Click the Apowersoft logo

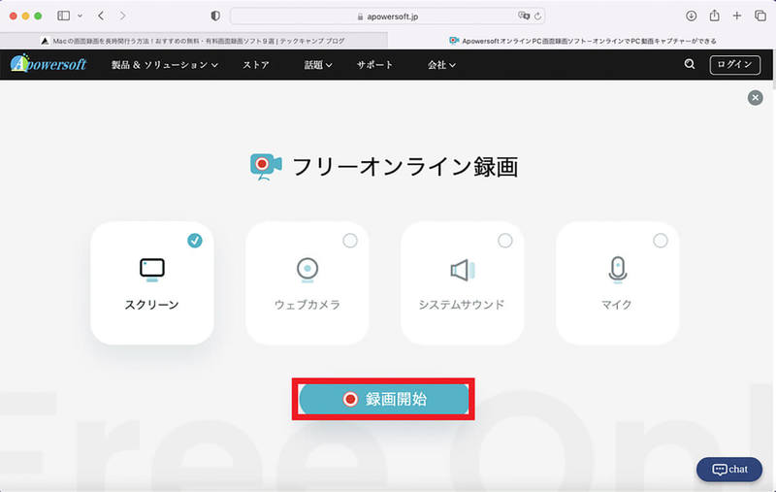pos(48,63)
